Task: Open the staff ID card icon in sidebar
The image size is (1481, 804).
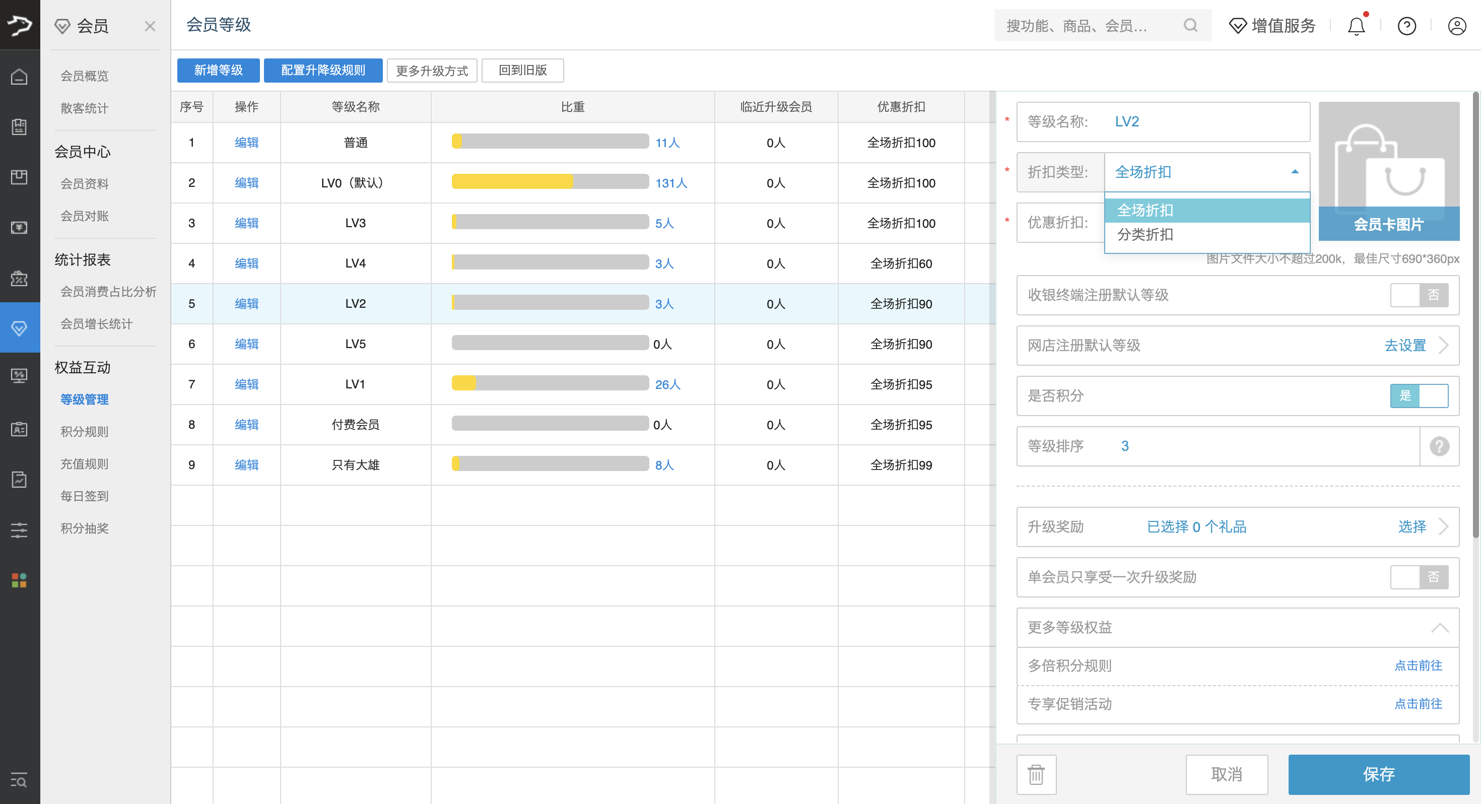Action: (20, 429)
